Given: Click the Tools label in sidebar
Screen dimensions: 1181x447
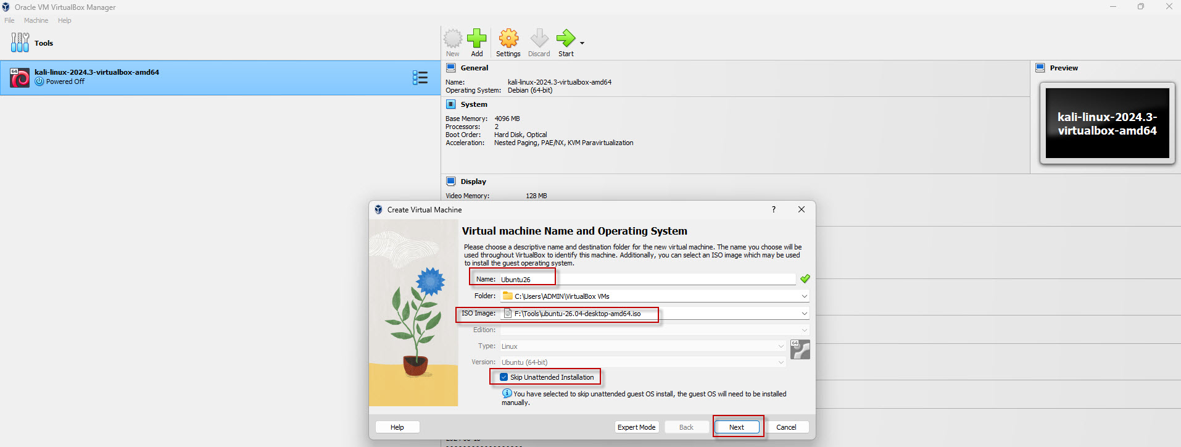Looking at the screenshot, I should pyautogui.click(x=44, y=43).
